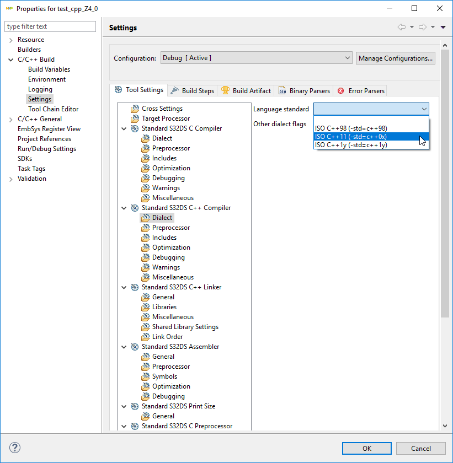Expand the Validation tree node
The width and height of the screenshot is (453, 463).
(x=11, y=179)
